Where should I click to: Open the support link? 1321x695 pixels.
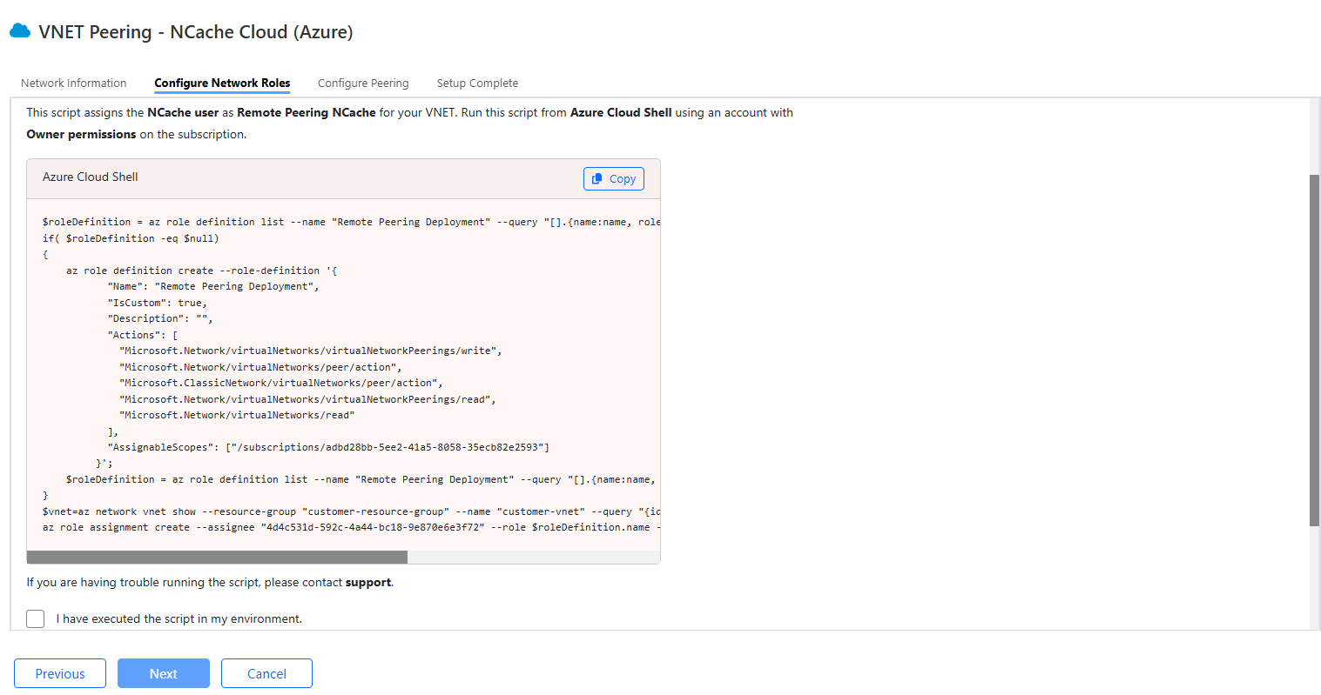368,582
